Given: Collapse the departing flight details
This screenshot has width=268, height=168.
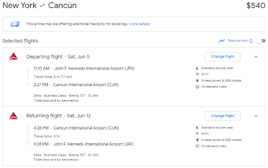Looking at the screenshot, I should click(x=256, y=57).
